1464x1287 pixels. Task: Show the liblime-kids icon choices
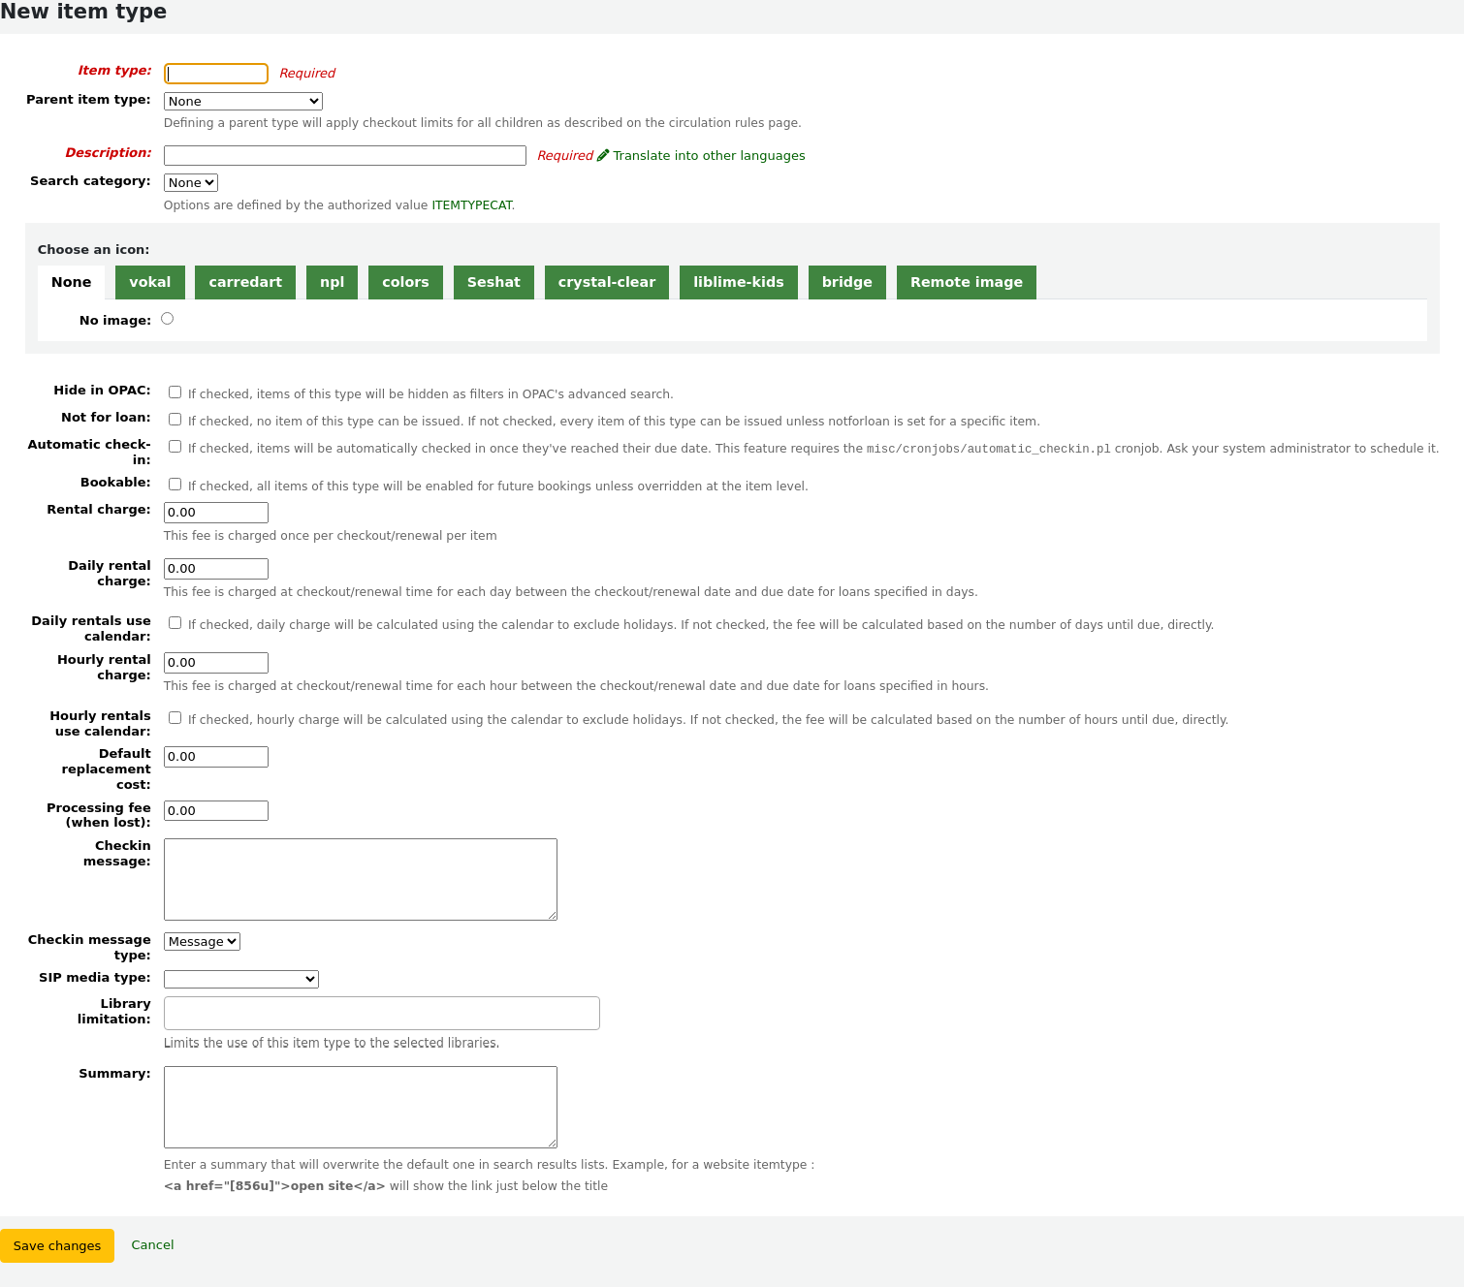coord(738,282)
